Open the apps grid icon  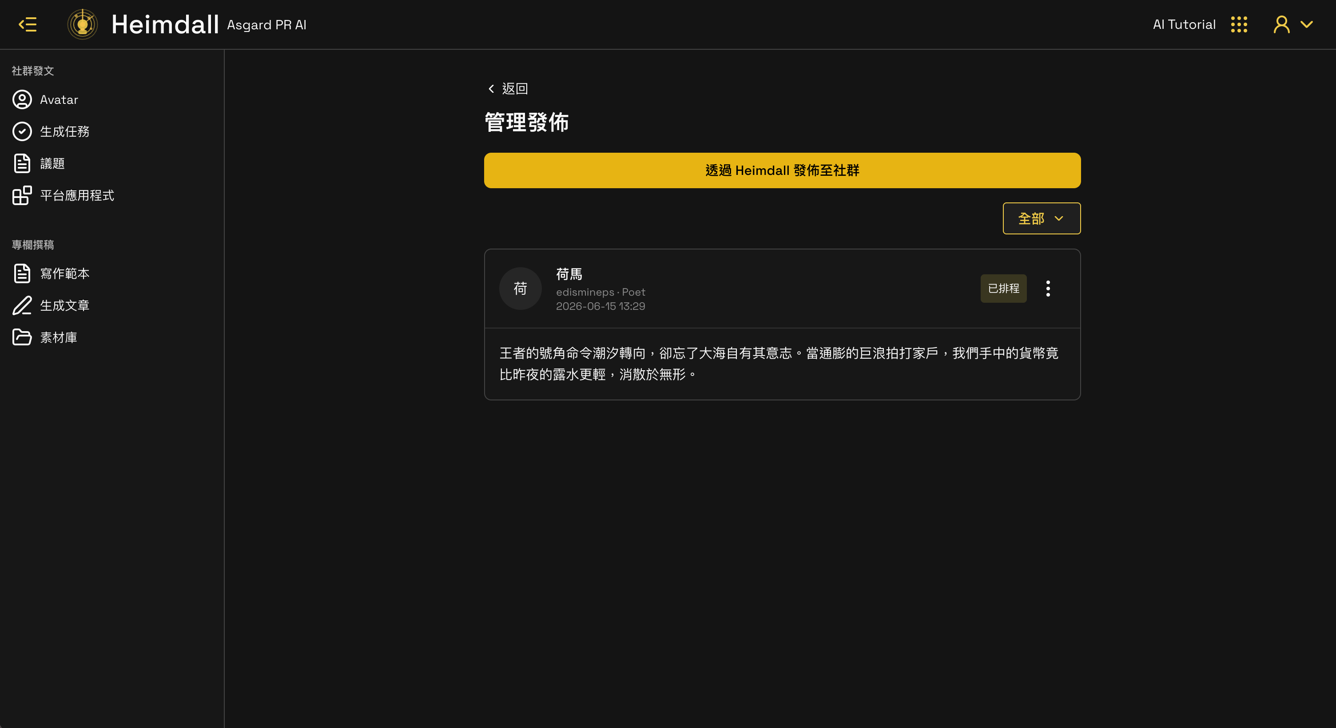(x=1239, y=24)
